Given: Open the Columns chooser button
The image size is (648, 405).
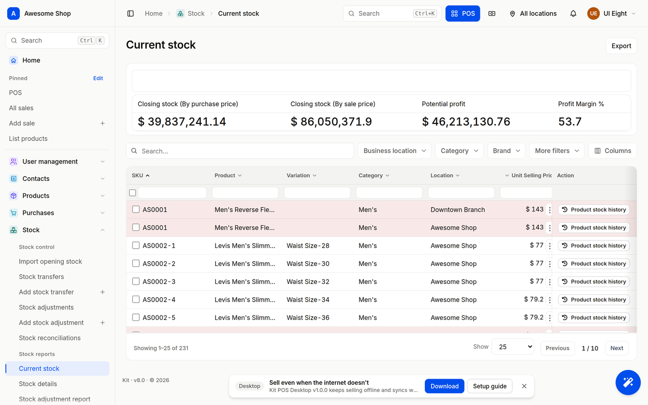Looking at the screenshot, I should point(613,151).
